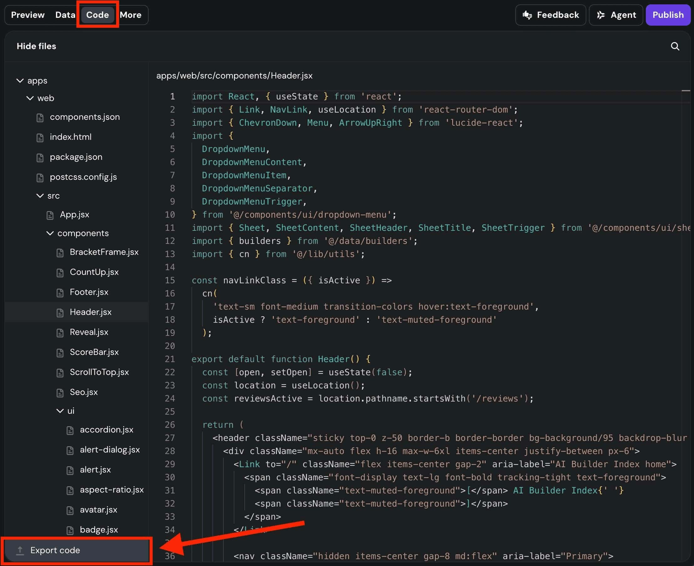Viewport: 694px width, 566px height.
Task: Click line number 15 in the gutter
Action: pyautogui.click(x=170, y=280)
